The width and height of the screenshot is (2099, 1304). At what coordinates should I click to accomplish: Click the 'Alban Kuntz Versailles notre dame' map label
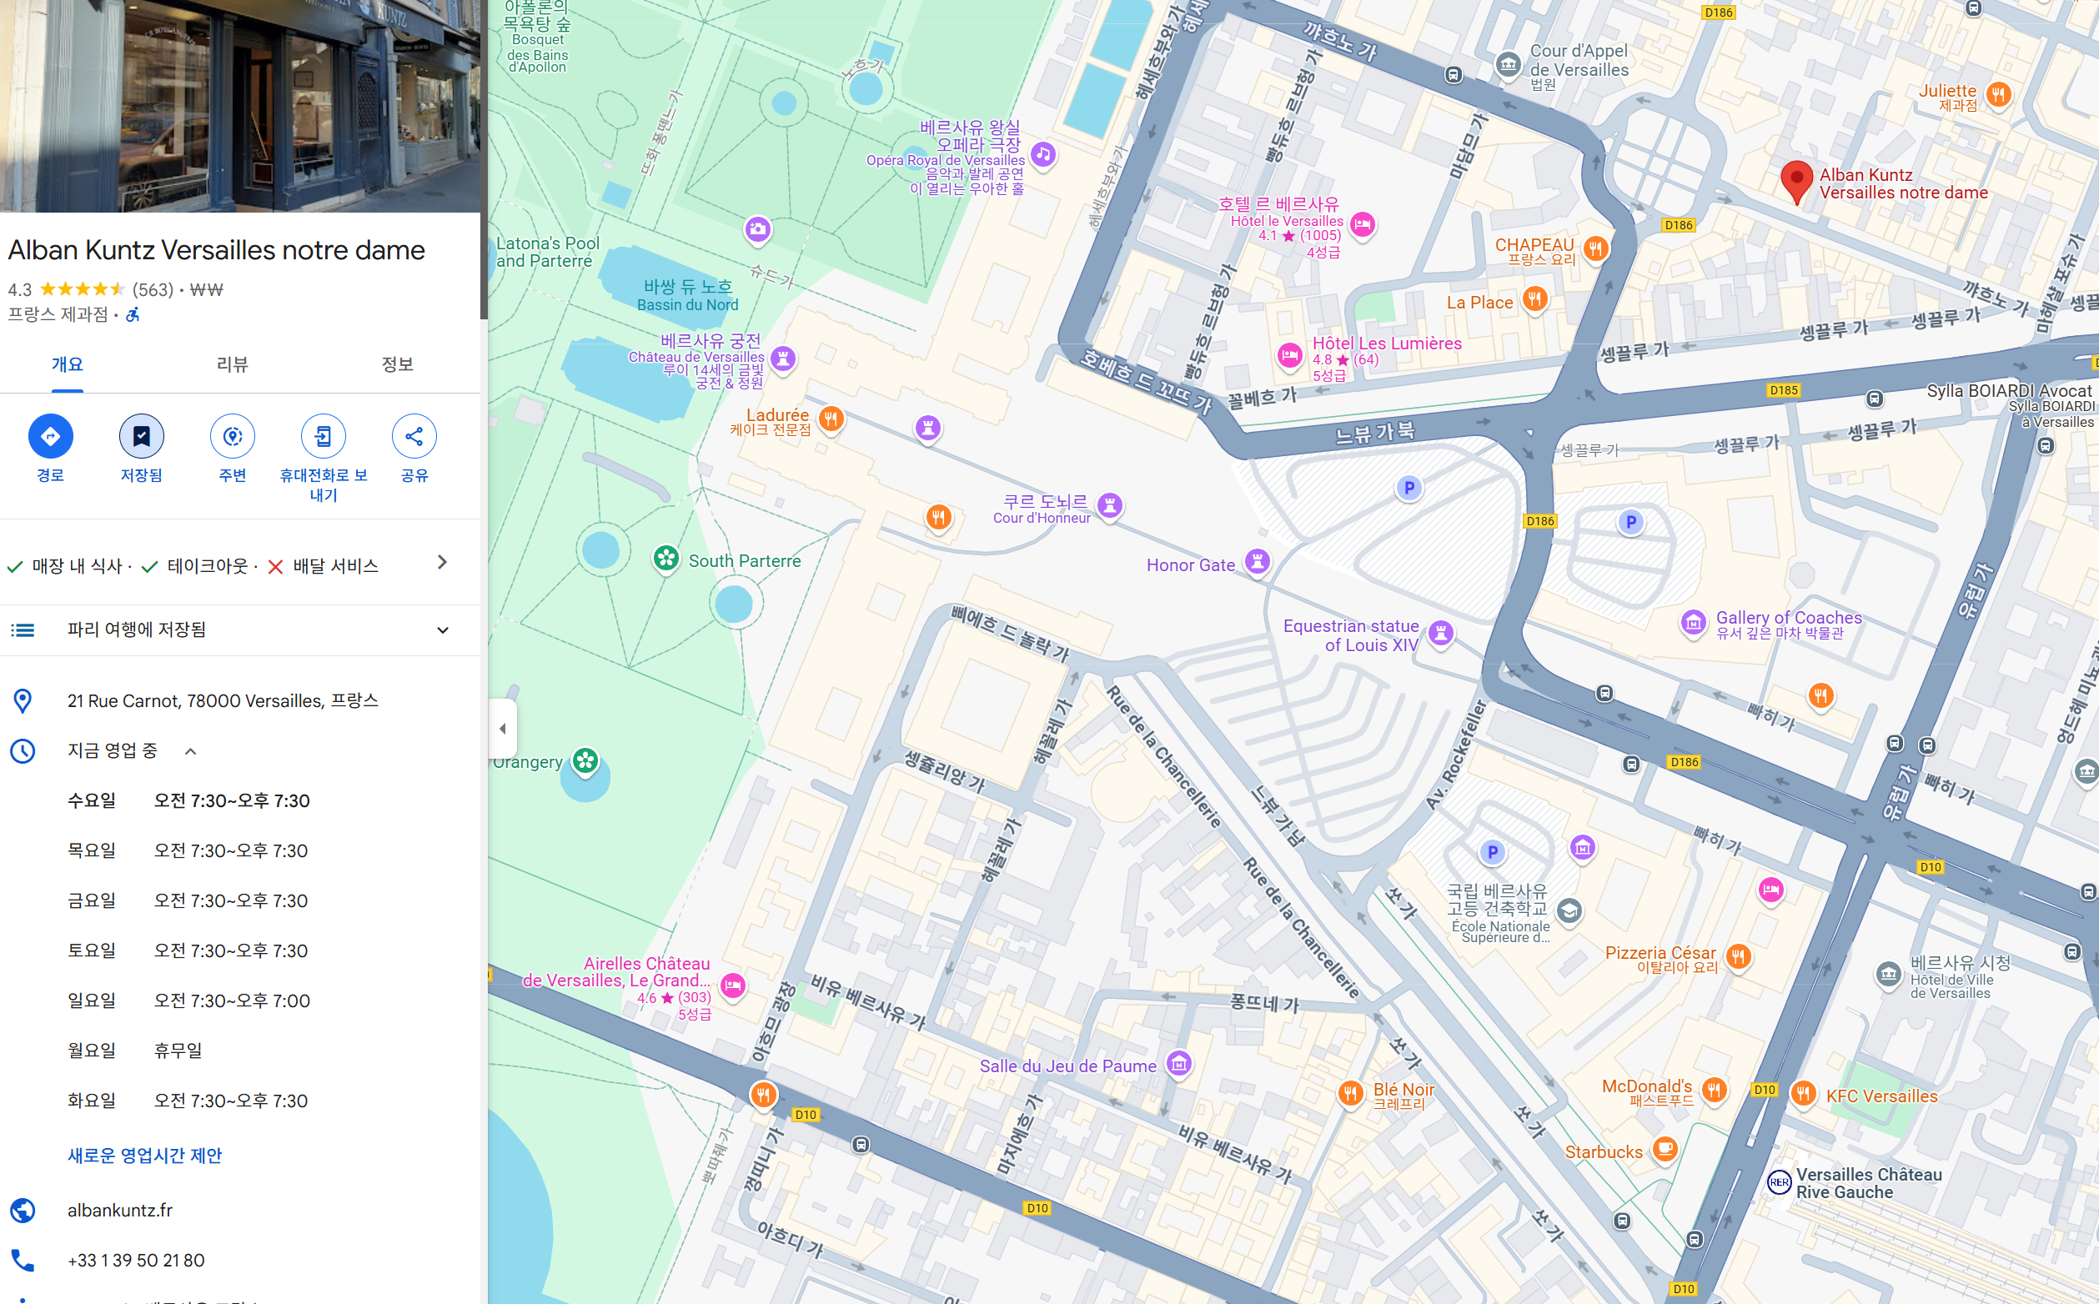coord(1903,183)
